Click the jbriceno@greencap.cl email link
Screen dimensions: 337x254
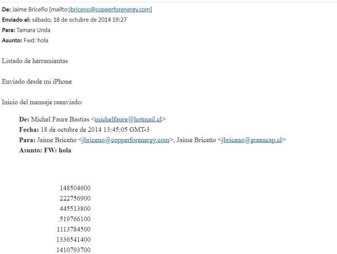pos(252,140)
